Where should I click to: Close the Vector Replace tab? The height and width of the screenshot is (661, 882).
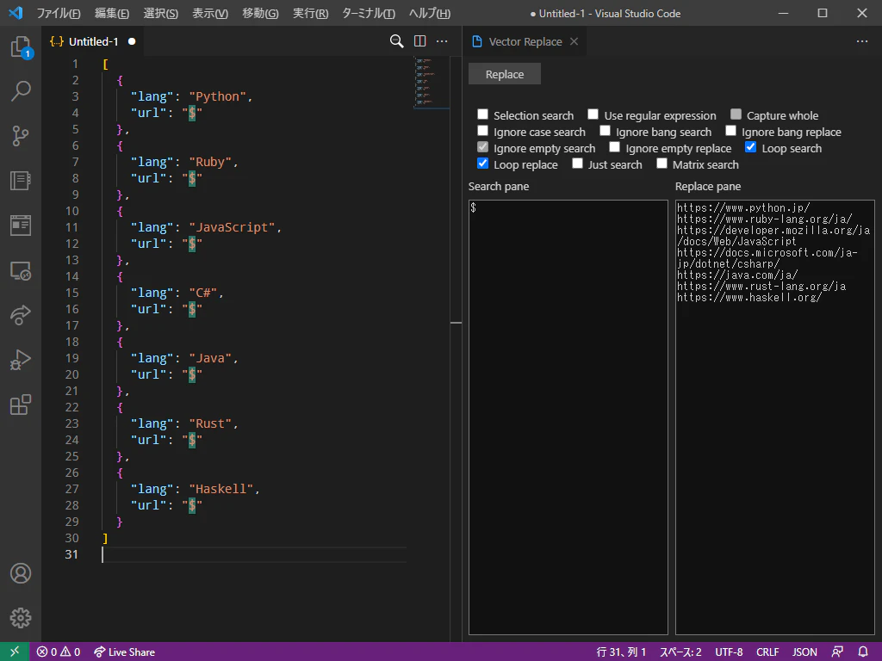[574, 41]
